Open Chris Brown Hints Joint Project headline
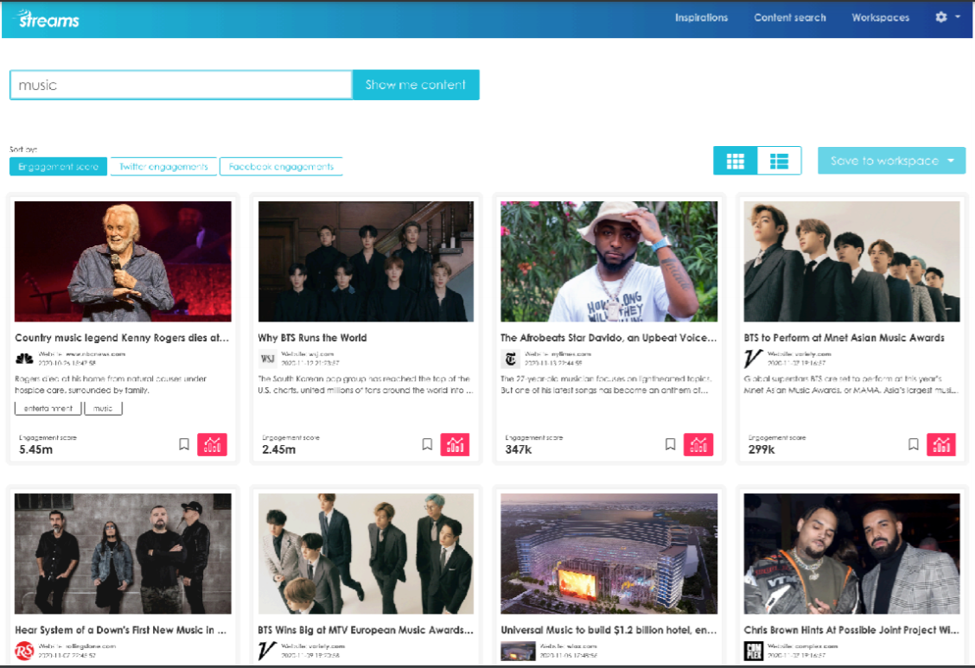This screenshot has height=668, width=975. pos(851,629)
